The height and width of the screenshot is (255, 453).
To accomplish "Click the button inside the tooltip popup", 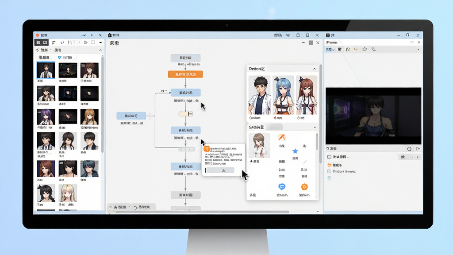I will (x=220, y=170).
